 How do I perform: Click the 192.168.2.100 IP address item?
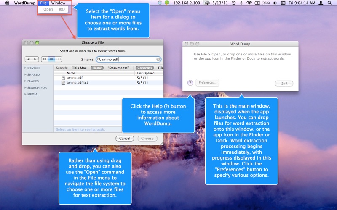click(187, 3)
